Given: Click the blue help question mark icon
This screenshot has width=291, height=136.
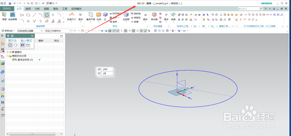Looking at the screenshot, I should [274, 9].
